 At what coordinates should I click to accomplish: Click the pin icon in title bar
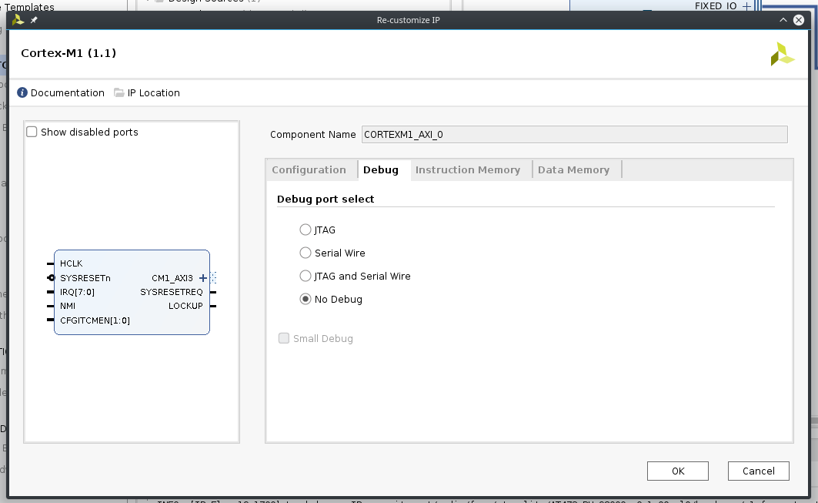(34, 20)
